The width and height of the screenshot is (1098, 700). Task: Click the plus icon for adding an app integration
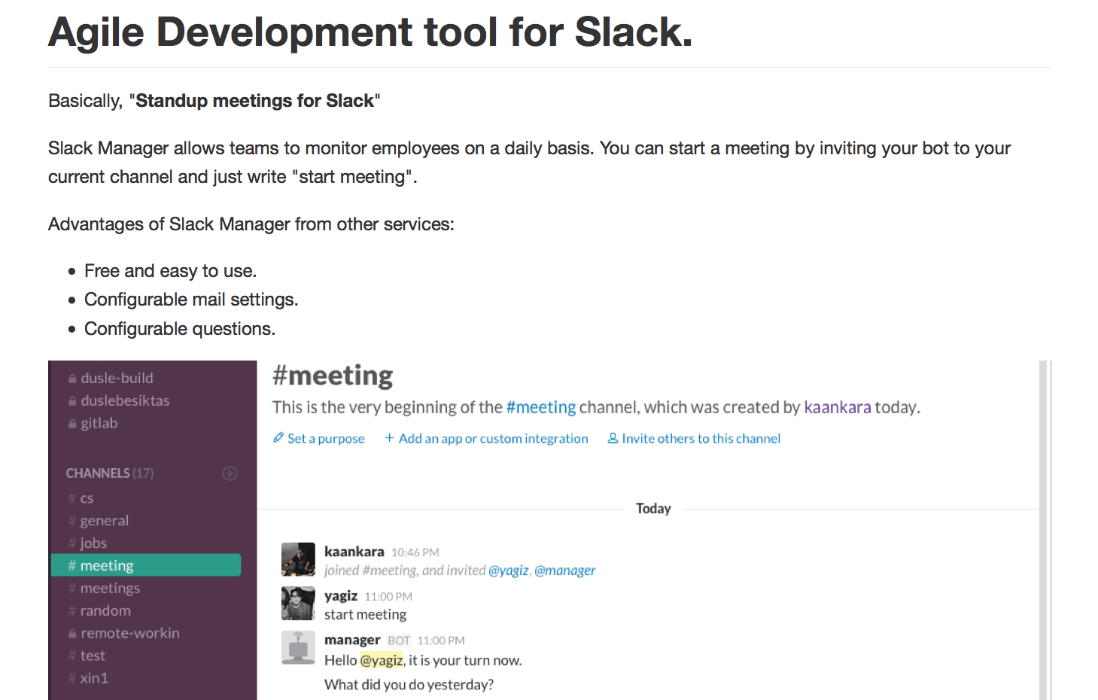[x=390, y=438]
